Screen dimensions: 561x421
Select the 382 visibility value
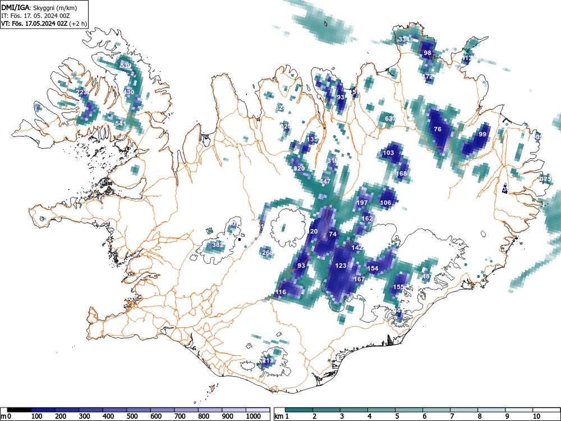(218, 245)
